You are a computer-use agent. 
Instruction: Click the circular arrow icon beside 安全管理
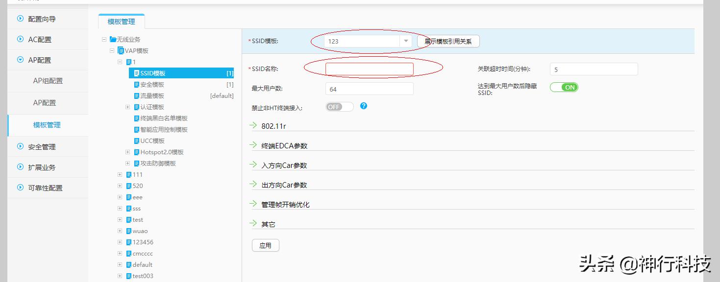tap(20, 146)
